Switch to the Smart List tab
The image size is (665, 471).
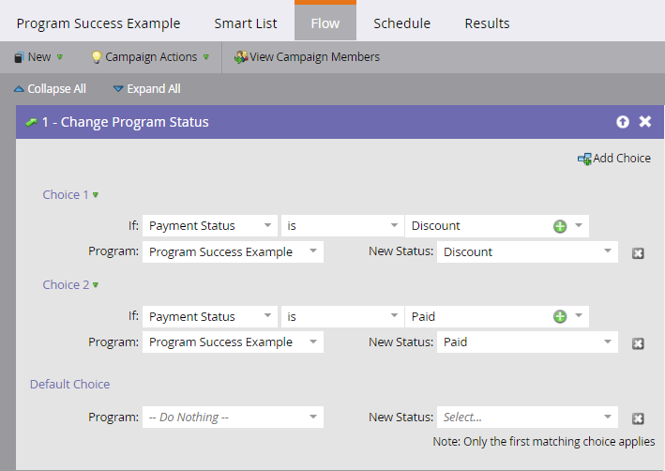[x=246, y=23]
